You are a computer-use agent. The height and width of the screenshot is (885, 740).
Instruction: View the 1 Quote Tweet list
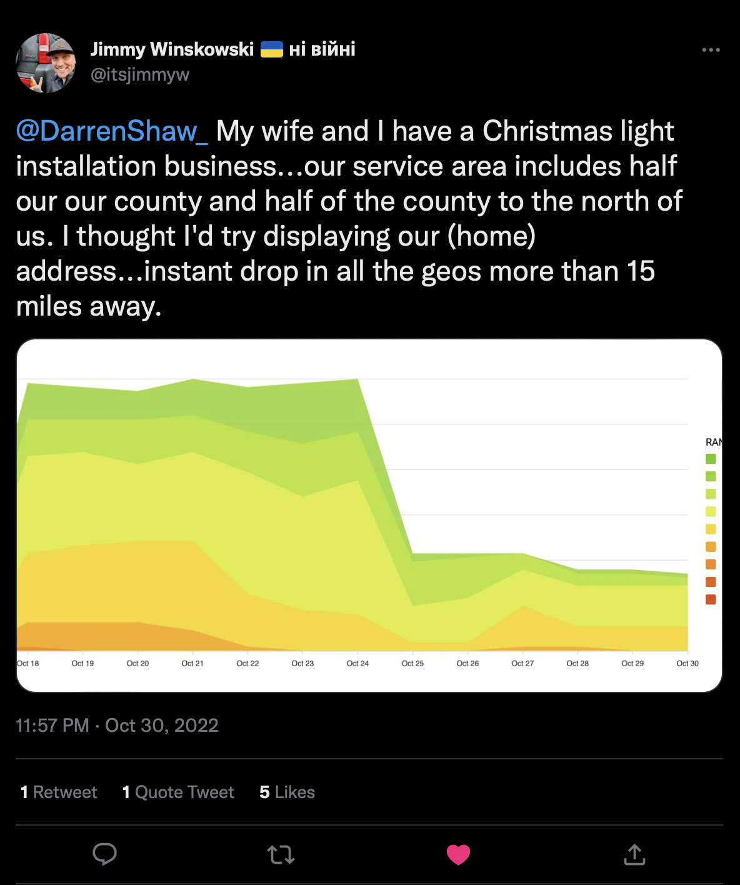pyautogui.click(x=178, y=792)
